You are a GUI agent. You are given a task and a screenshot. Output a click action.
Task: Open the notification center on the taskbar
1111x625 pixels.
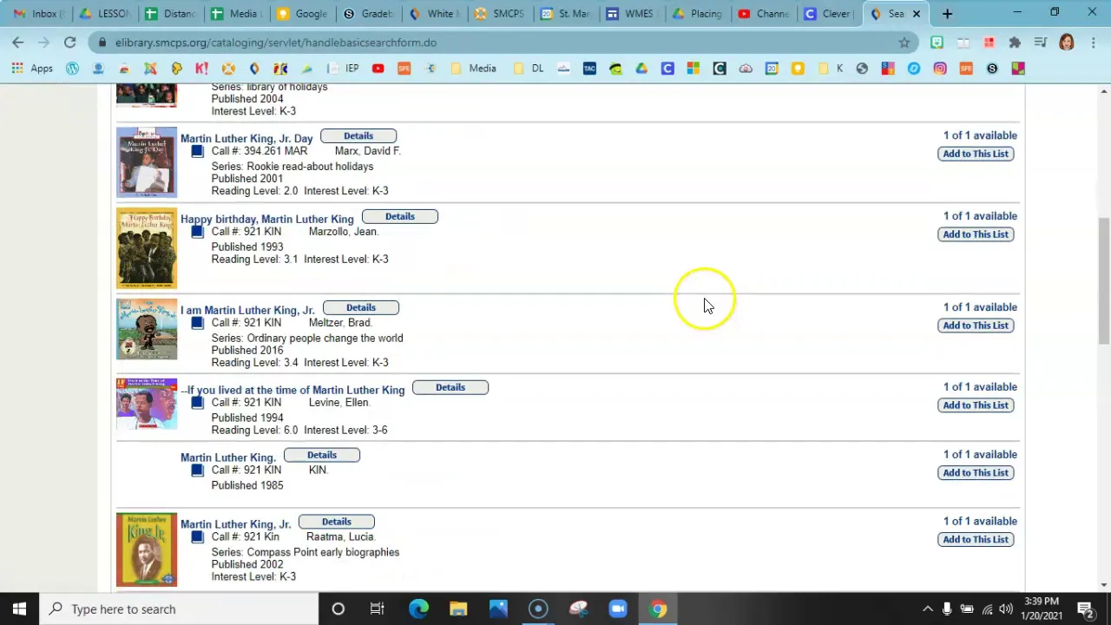[1086, 609]
